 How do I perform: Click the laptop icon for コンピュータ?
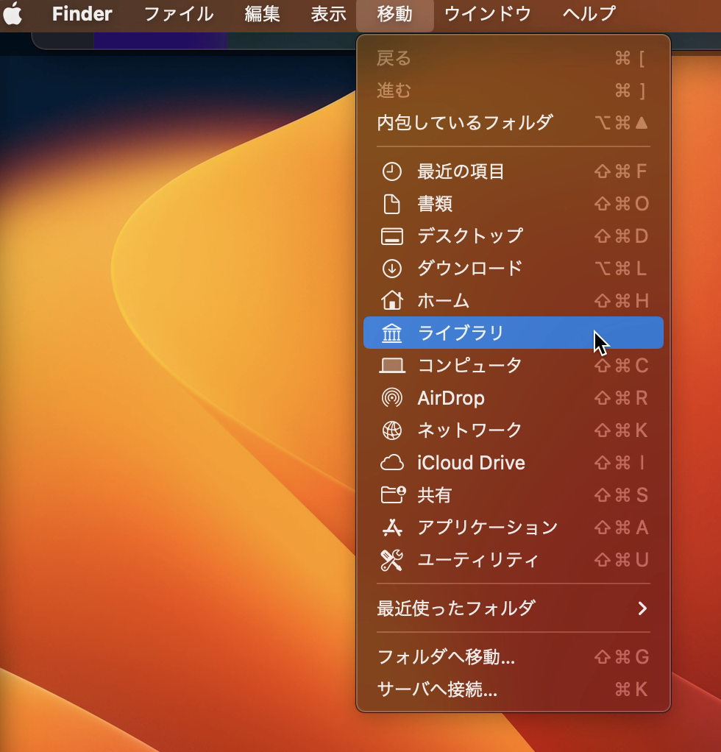[391, 366]
